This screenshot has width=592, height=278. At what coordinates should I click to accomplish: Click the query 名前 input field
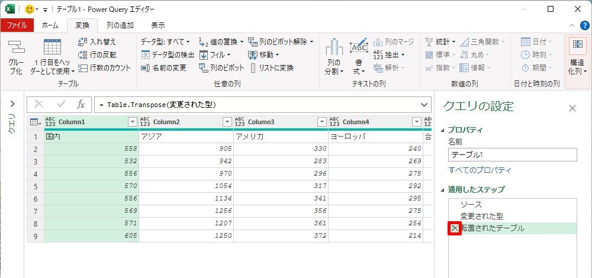(x=512, y=155)
